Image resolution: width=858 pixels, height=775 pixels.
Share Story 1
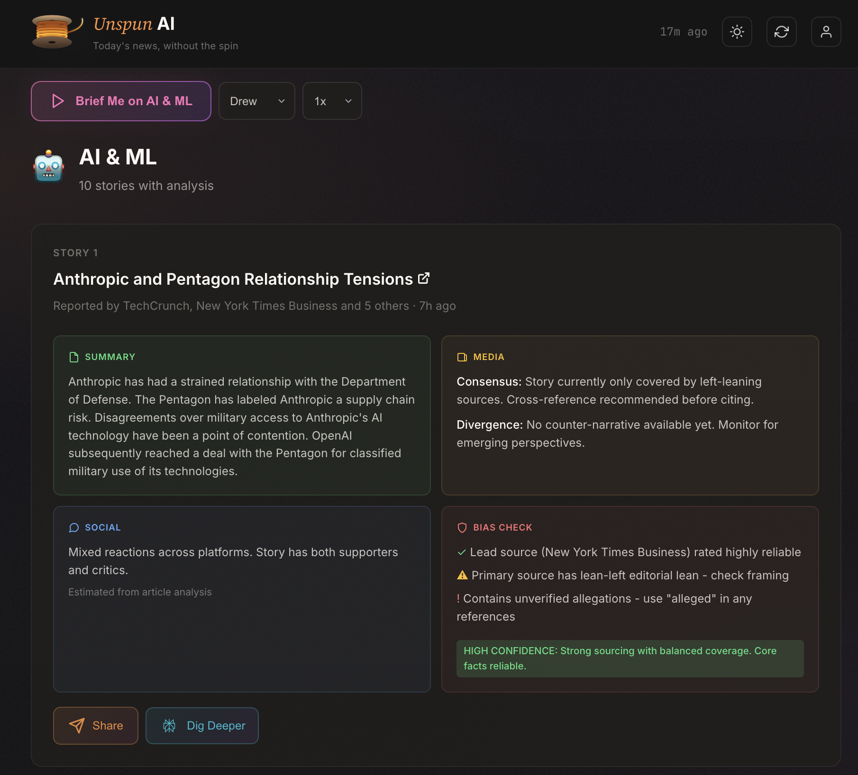pyautogui.click(x=96, y=726)
